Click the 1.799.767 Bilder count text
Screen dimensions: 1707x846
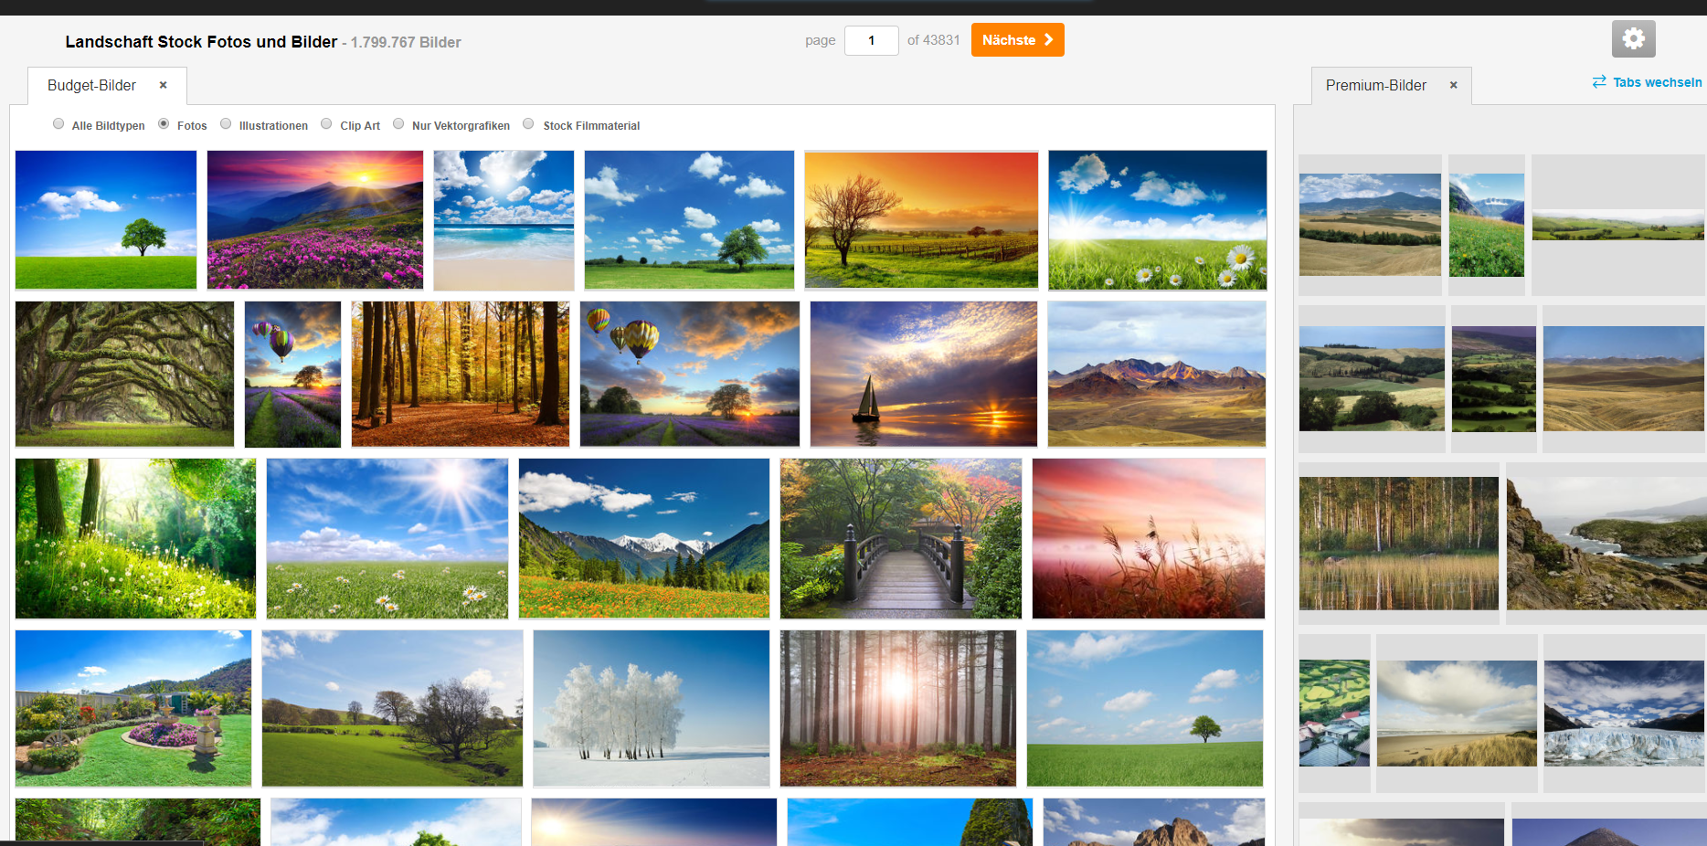point(406,42)
